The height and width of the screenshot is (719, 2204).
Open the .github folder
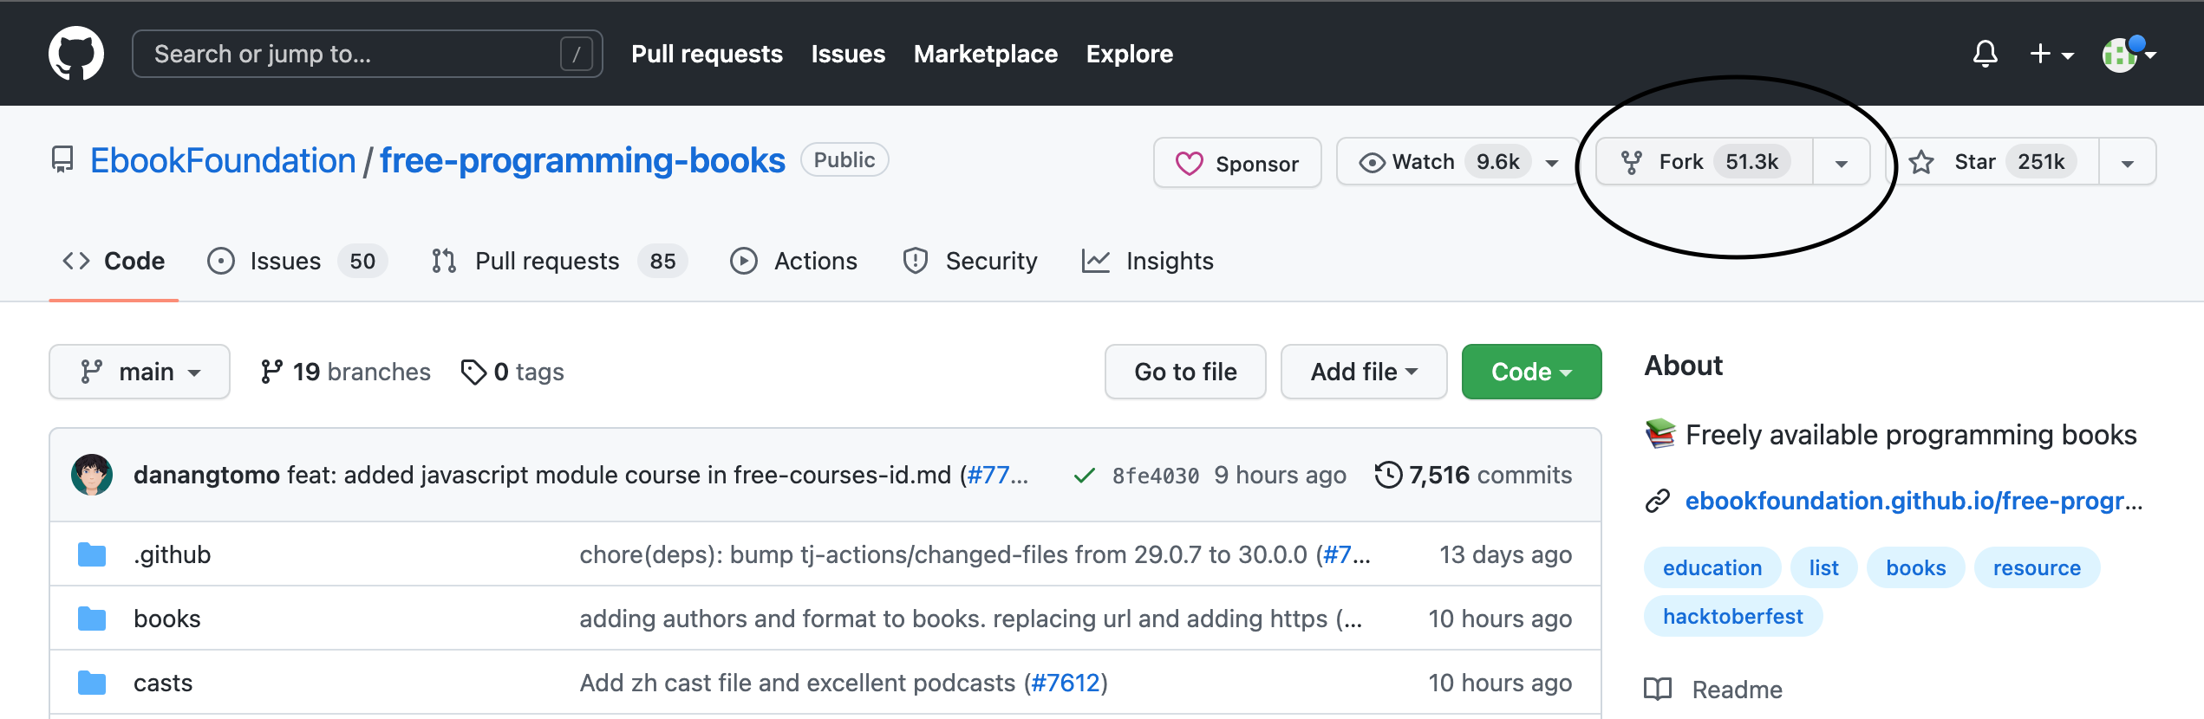[172, 554]
